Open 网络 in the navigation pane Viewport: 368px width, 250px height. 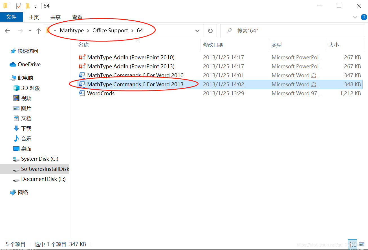23,193
